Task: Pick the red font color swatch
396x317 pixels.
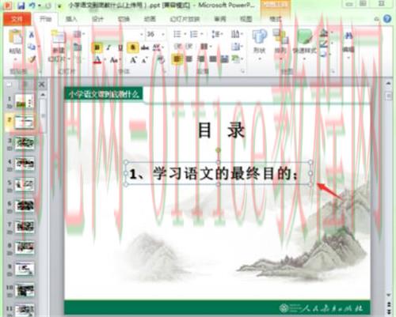Action: point(97,60)
